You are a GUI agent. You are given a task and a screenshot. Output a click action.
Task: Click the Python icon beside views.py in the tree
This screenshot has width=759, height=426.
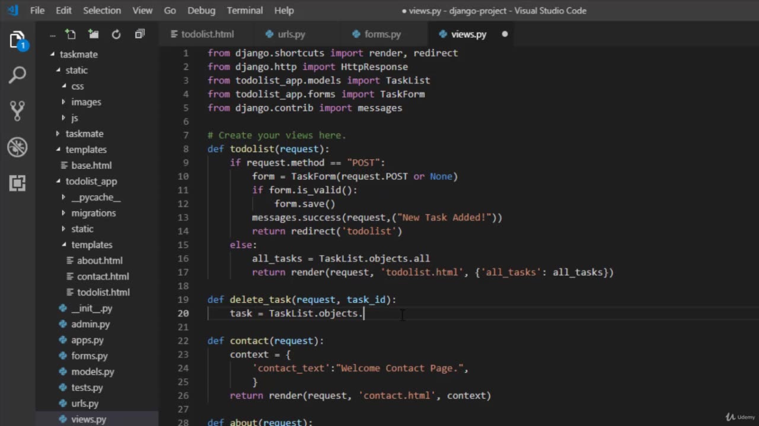click(x=63, y=419)
